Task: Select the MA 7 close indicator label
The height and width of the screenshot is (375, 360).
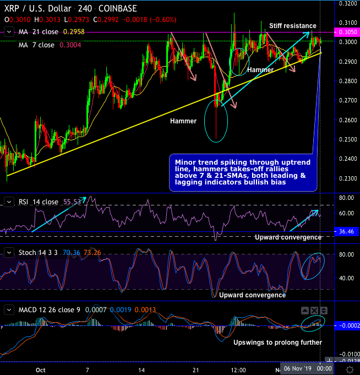Action: pos(36,45)
